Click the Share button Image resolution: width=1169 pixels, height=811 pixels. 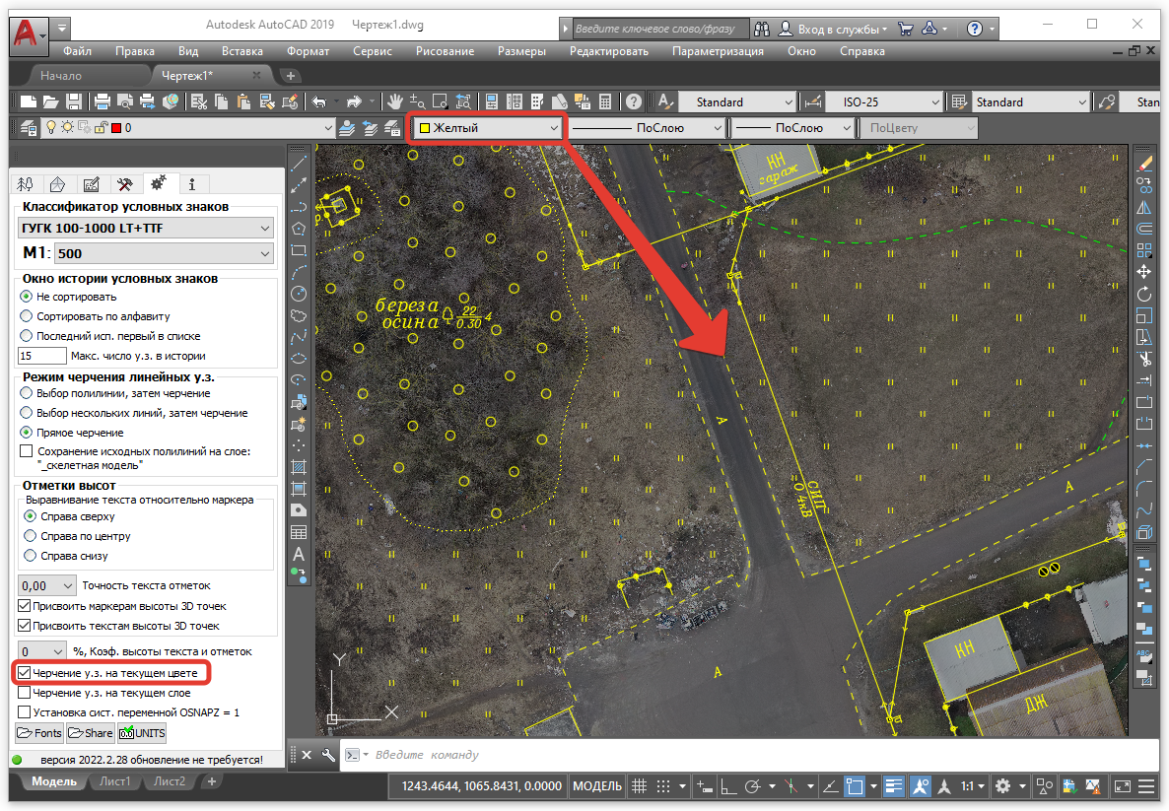pyautogui.click(x=90, y=733)
